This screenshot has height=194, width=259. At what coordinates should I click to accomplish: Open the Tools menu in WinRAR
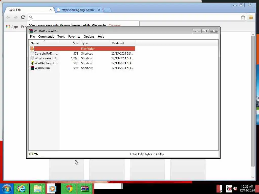pyautogui.click(x=61, y=37)
